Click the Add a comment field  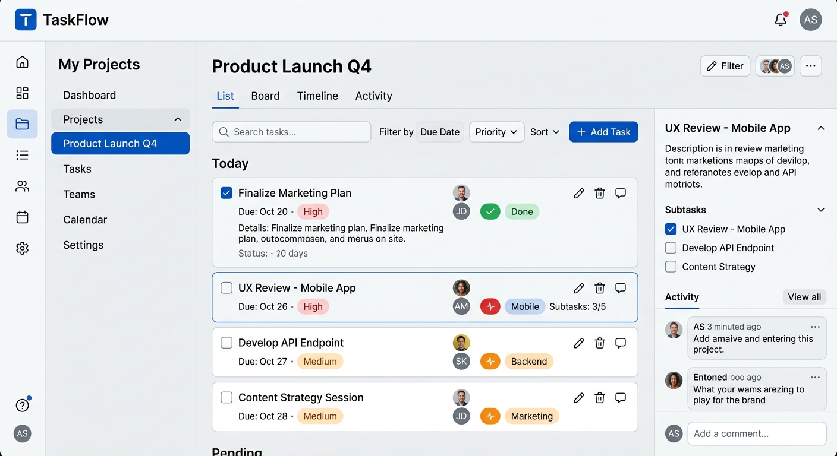point(757,433)
